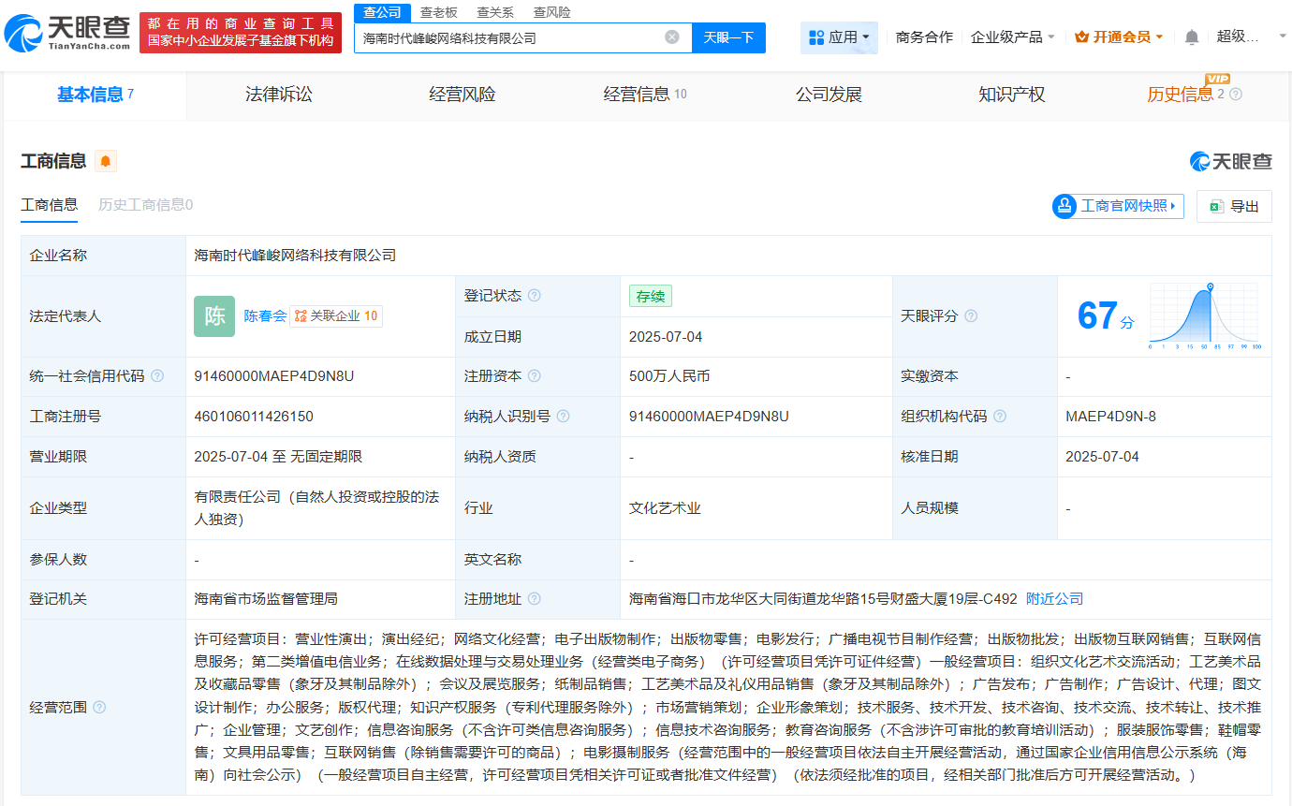Viewport: 1292px width, 806px height.
Task: Click help question mark beside 天眼评分
Action: [971, 316]
